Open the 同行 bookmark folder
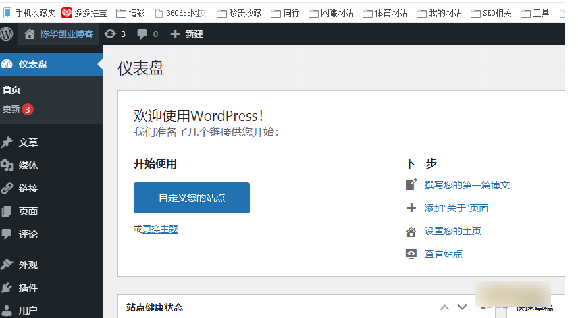Screen dimensions: 578x318 [x=285, y=14]
